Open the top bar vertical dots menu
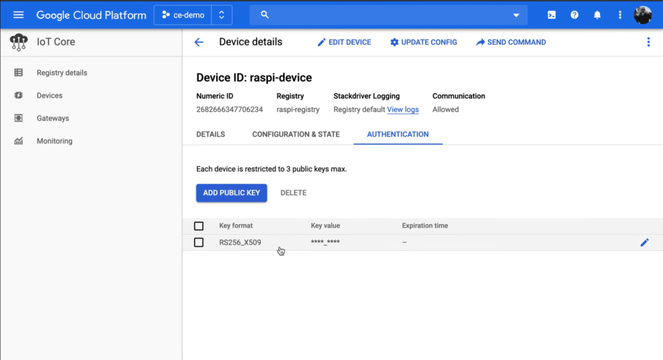This screenshot has height=360, width=663. click(620, 16)
